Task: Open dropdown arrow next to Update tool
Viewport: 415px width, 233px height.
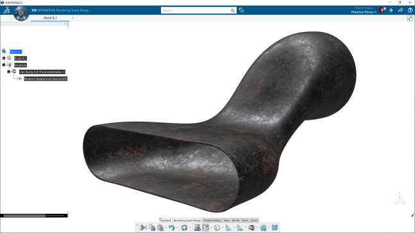Action: point(190,228)
